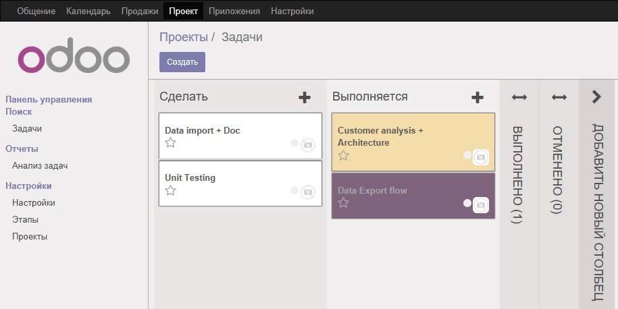This screenshot has height=309, width=618.
Task: Click the Odoo logo
Action: coord(74,55)
